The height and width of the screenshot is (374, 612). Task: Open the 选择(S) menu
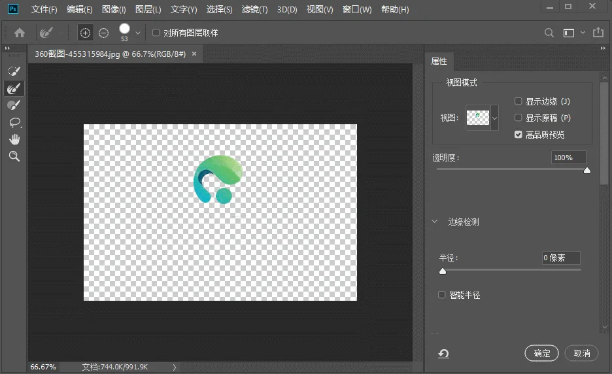tap(219, 9)
